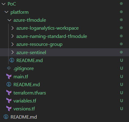Click the Terraform icon beside terraform.tfvars
Image resolution: width=129 pixels, height=122 pixels.
point(9,93)
